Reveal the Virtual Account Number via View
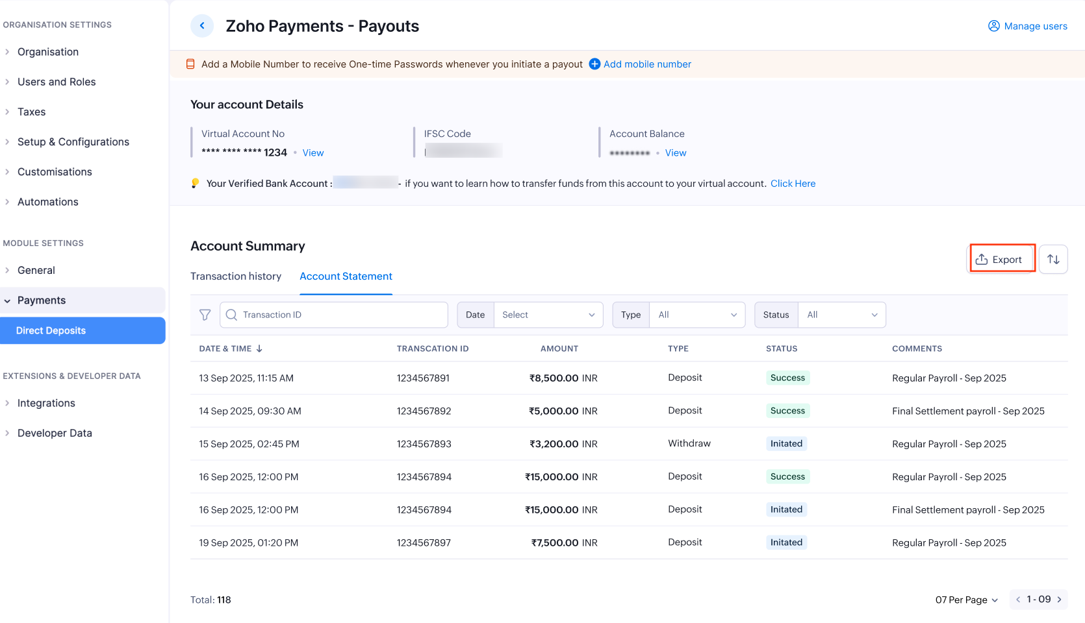 tap(313, 153)
